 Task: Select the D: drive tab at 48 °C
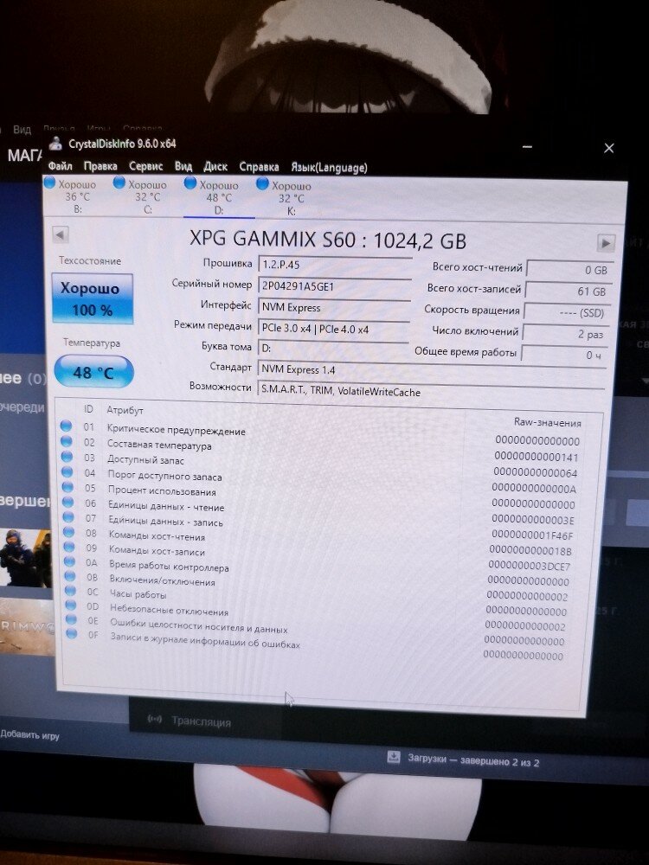pos(219,197)
